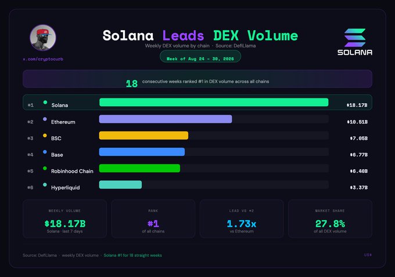
Task: Click the SOLANA wordmark text
Action: [355, 52]
